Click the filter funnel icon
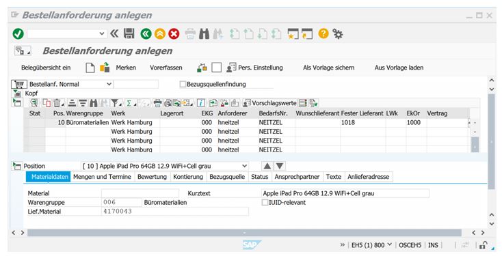The height and width of the screenshot is (256, 502). (116, 103)
